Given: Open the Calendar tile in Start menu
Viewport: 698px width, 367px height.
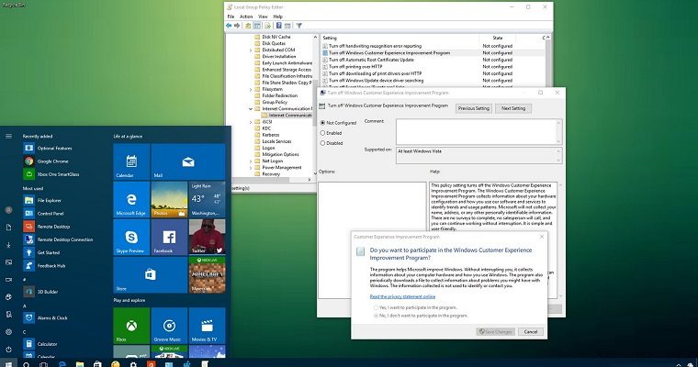Looking at the screenshot, I should point(131,161).
